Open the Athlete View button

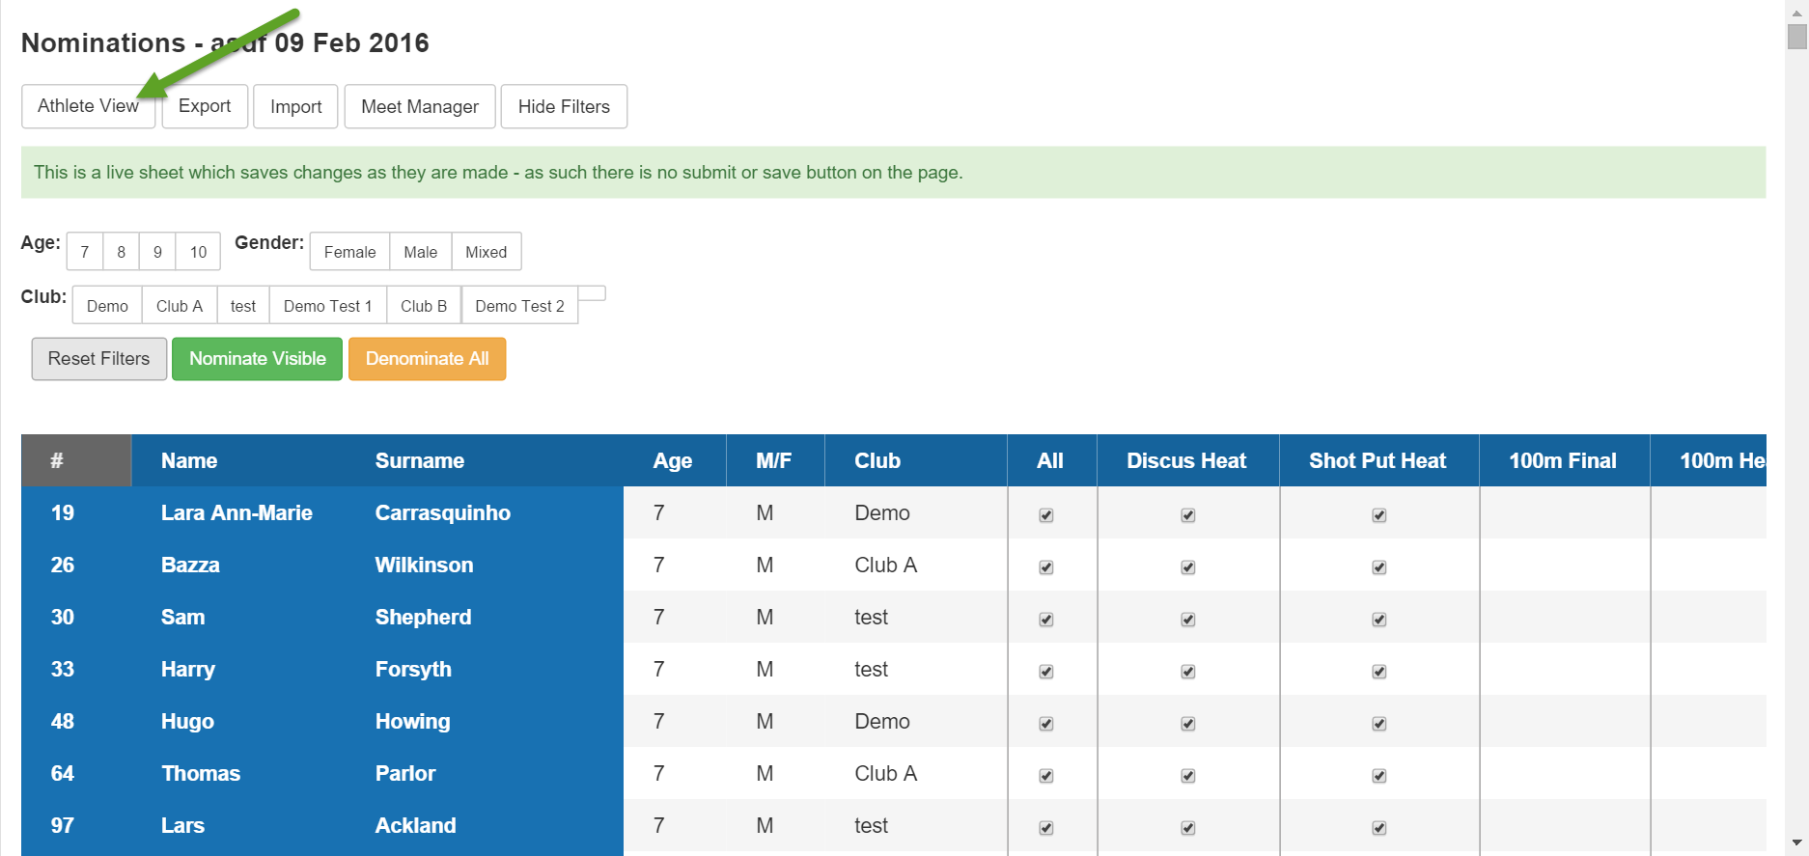[x=88, y=106]
